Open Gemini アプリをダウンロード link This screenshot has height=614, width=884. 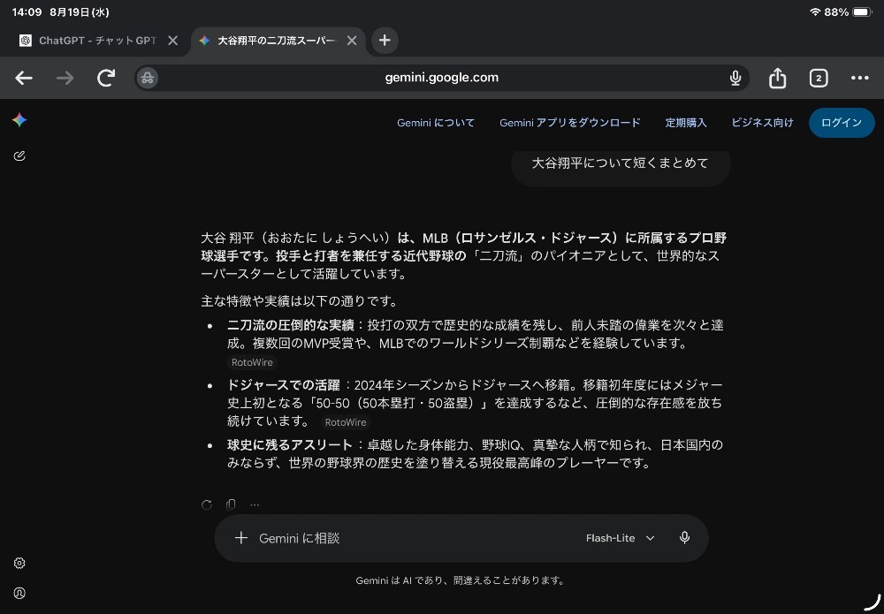570,123
